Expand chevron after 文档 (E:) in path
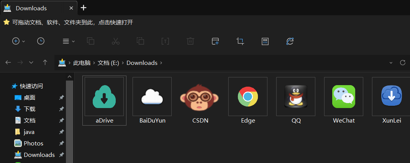Image resolution: width=410 pixels, height=163 pixels. (123, 63)
